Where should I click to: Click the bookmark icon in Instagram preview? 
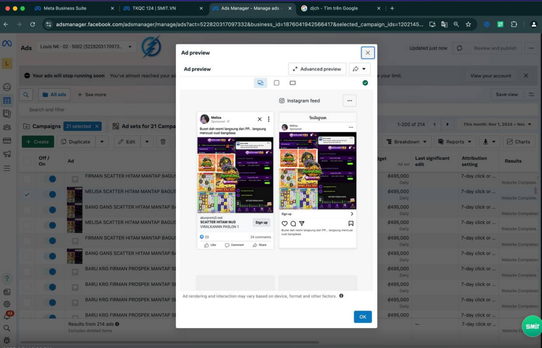[351, 223]
